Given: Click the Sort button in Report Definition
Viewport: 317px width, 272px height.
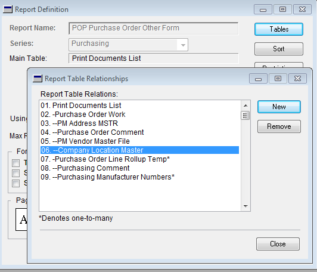Looking at the screenshot, I should 279,49.
